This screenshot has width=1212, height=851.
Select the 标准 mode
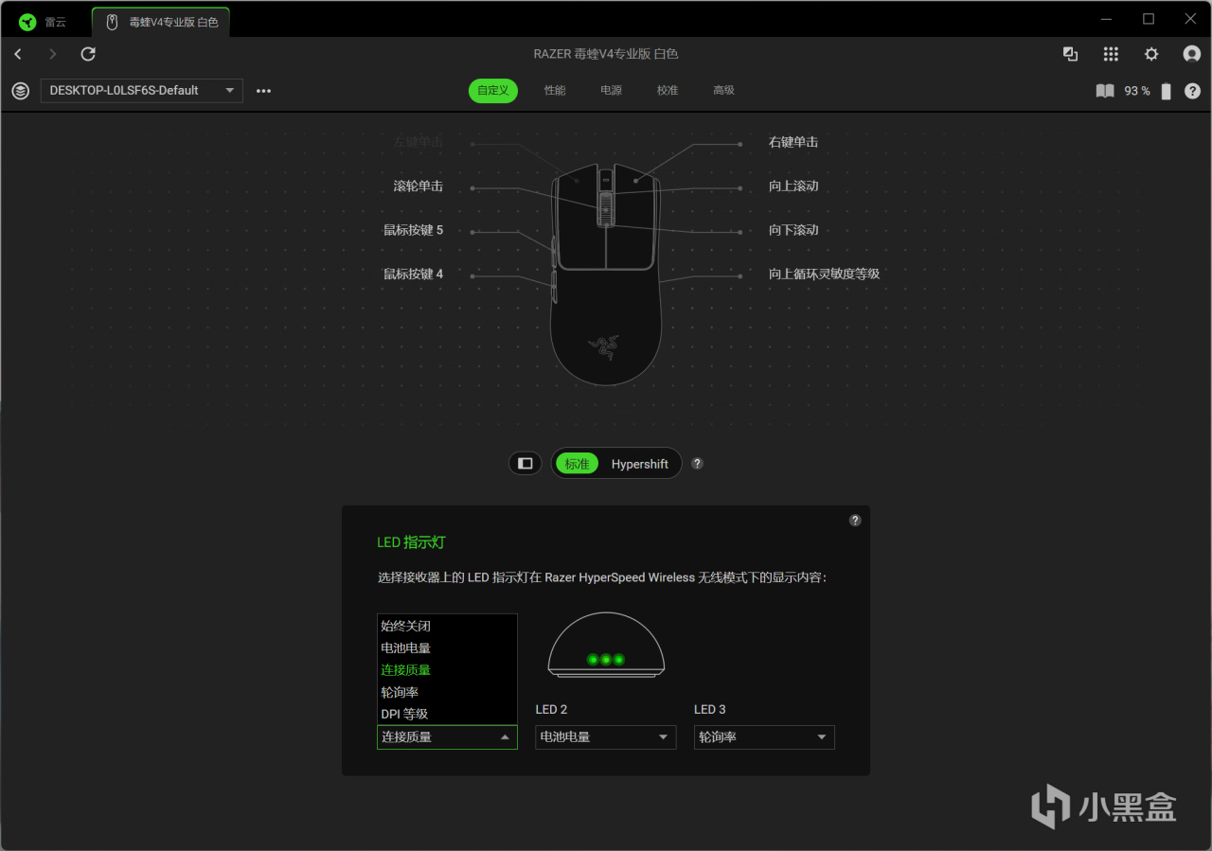[x=577, y=464]
